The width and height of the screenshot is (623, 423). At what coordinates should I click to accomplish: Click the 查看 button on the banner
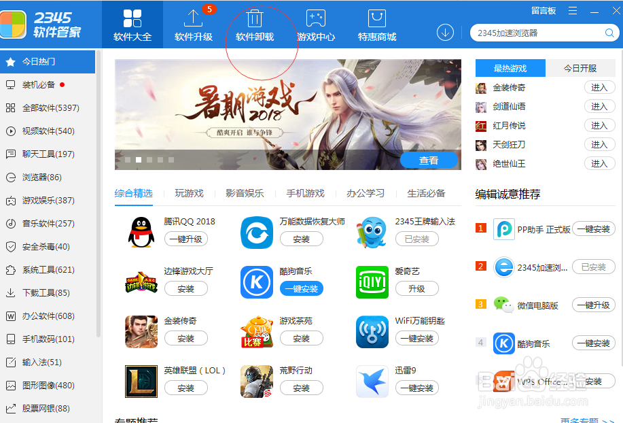pos(429,160)
